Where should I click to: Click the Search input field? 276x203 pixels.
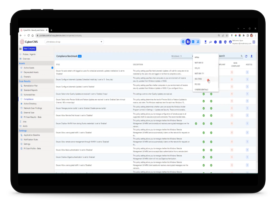pyautogui.click(x=229, y=56)
